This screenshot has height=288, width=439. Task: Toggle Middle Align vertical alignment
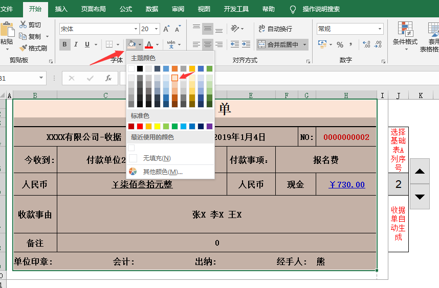coord(207,29)
